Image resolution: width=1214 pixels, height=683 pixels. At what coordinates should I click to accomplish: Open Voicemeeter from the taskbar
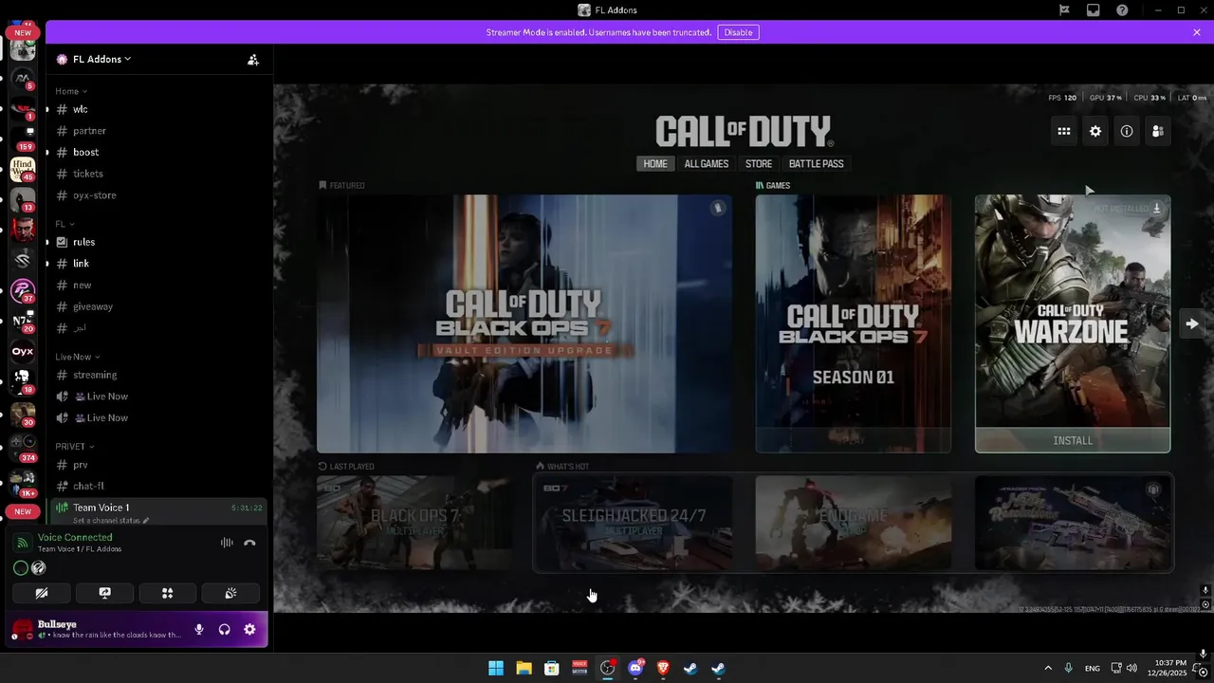(579, 668)
